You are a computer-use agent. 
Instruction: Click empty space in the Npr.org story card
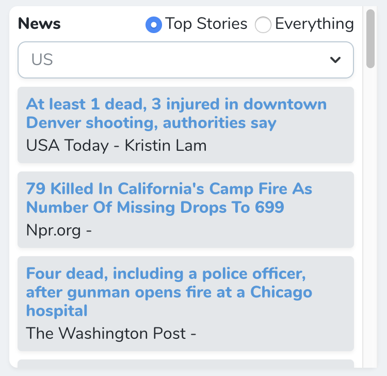click(x=232, y=231)
